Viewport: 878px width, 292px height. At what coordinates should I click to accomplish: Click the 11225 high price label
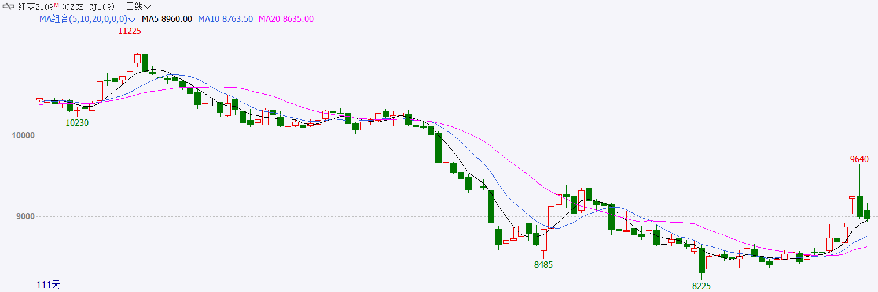tap(130, 32)
